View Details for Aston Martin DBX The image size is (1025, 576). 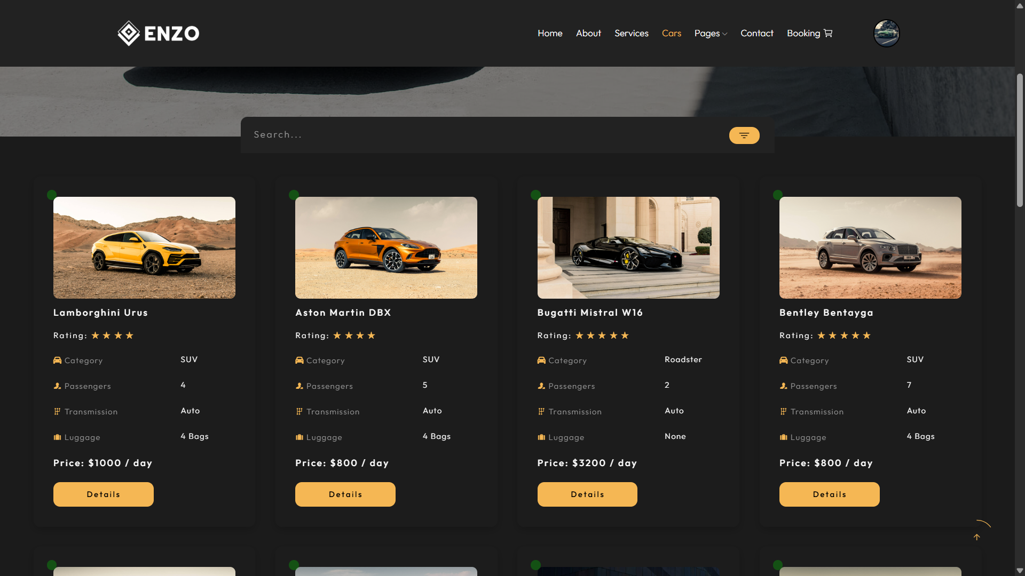(x=345, y=494)
